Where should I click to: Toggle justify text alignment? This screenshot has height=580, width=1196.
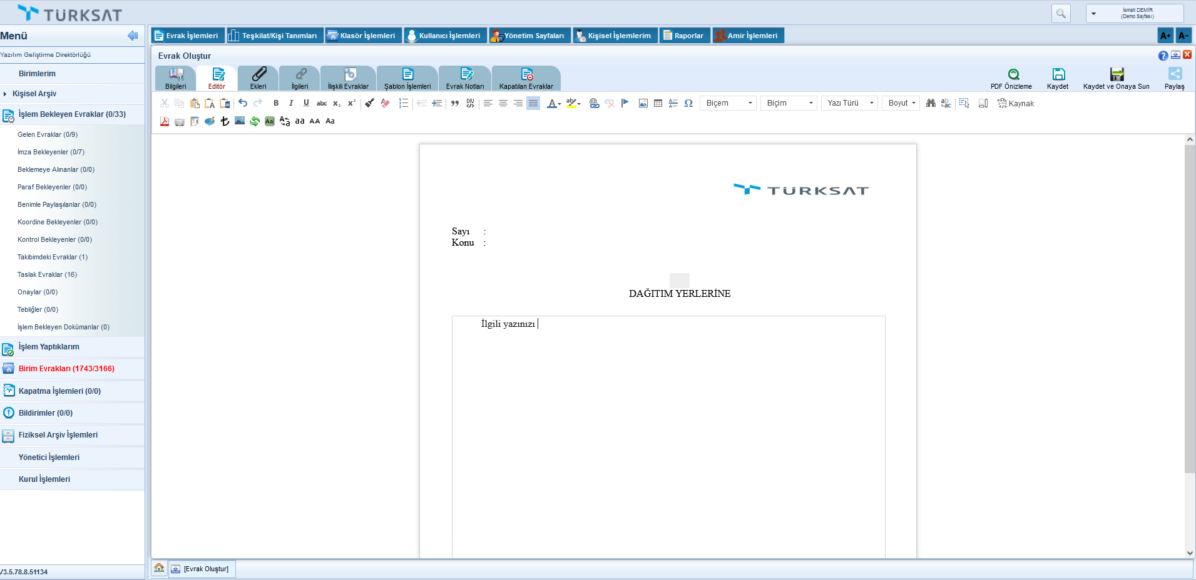533,103
